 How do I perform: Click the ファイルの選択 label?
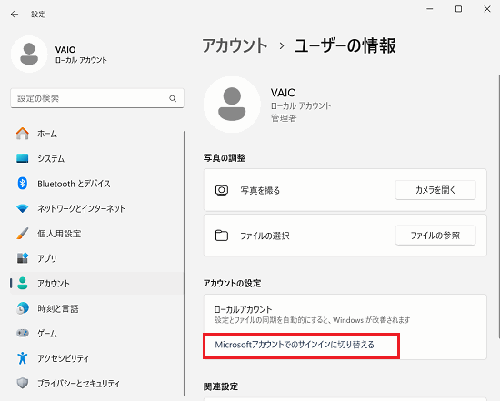click(x=265, y=236)
